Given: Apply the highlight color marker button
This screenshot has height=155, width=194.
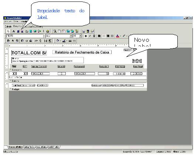Looking at the screenshot, I should click(124, 36).
